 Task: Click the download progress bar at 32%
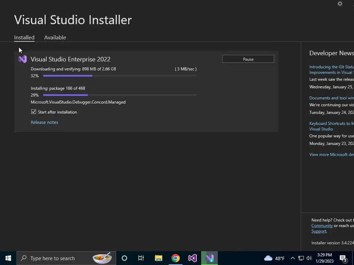coord(120,76)
